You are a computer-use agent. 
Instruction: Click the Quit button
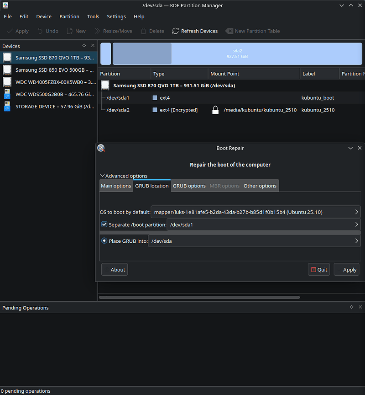tap(319, 270)
